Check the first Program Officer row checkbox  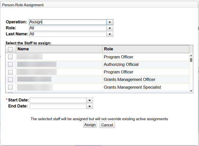pyautogui.click(x=11, y=57)
